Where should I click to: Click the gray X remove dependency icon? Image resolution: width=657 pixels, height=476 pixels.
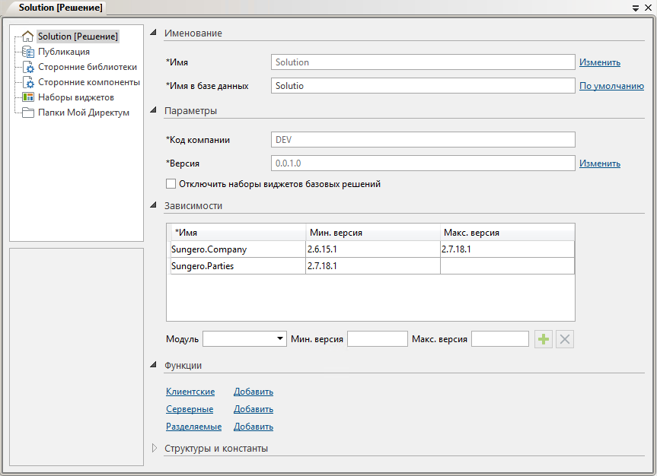(x=564, y=339)
